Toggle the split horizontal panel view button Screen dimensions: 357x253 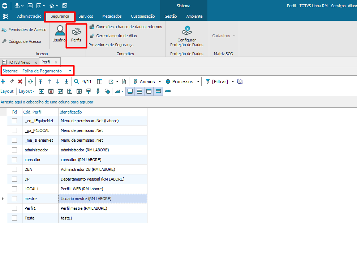[x=139, y=91]
